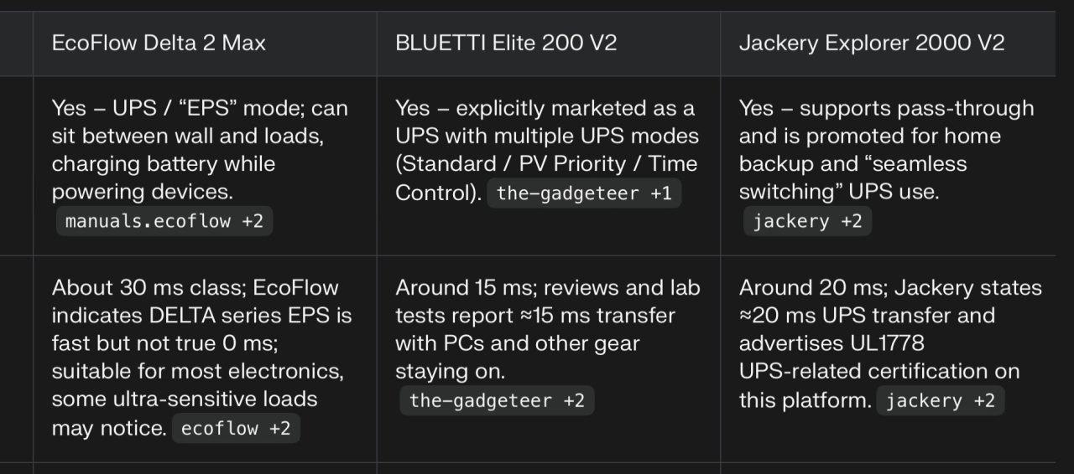The height and width of the screenshot is (474, 1074).
Task: Click the Jackery Explorer 2000 V2 header
Action: [x=871, y=44]
